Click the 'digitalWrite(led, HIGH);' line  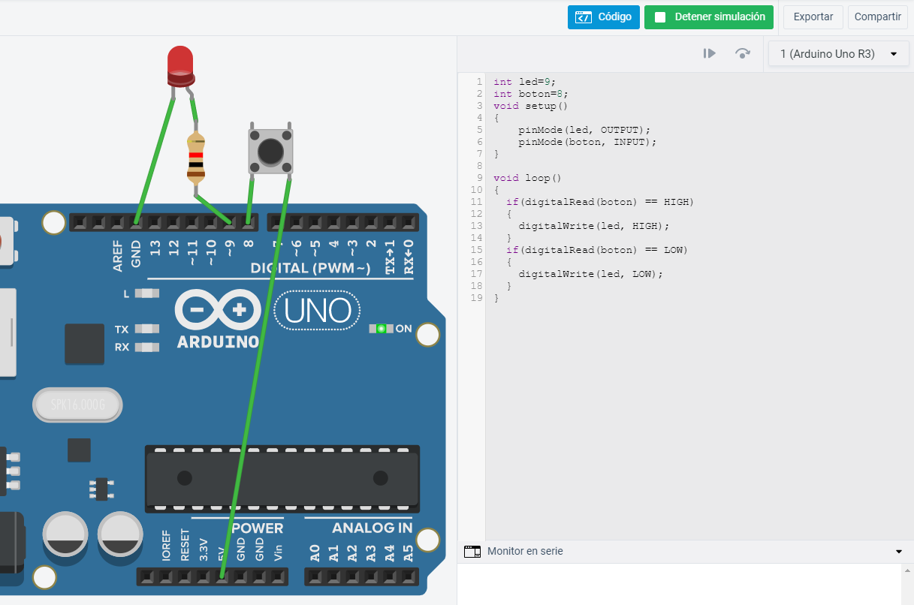tap(593, 226)
